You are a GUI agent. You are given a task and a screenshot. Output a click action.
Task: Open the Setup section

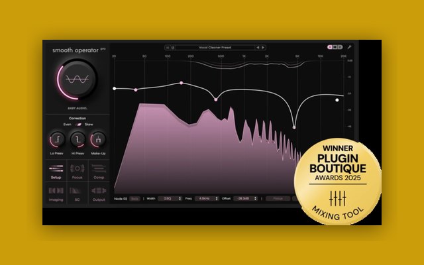(56, 171)
